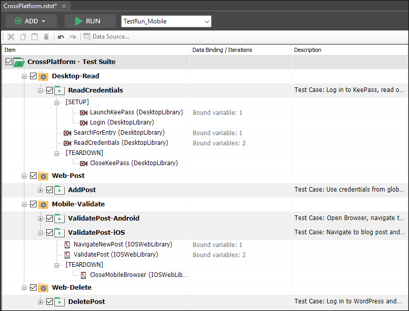This screenshot has height=311, width=409.
Task: Uncheck the Desktop-Read checkbox
Action: (x=33, y=76)
